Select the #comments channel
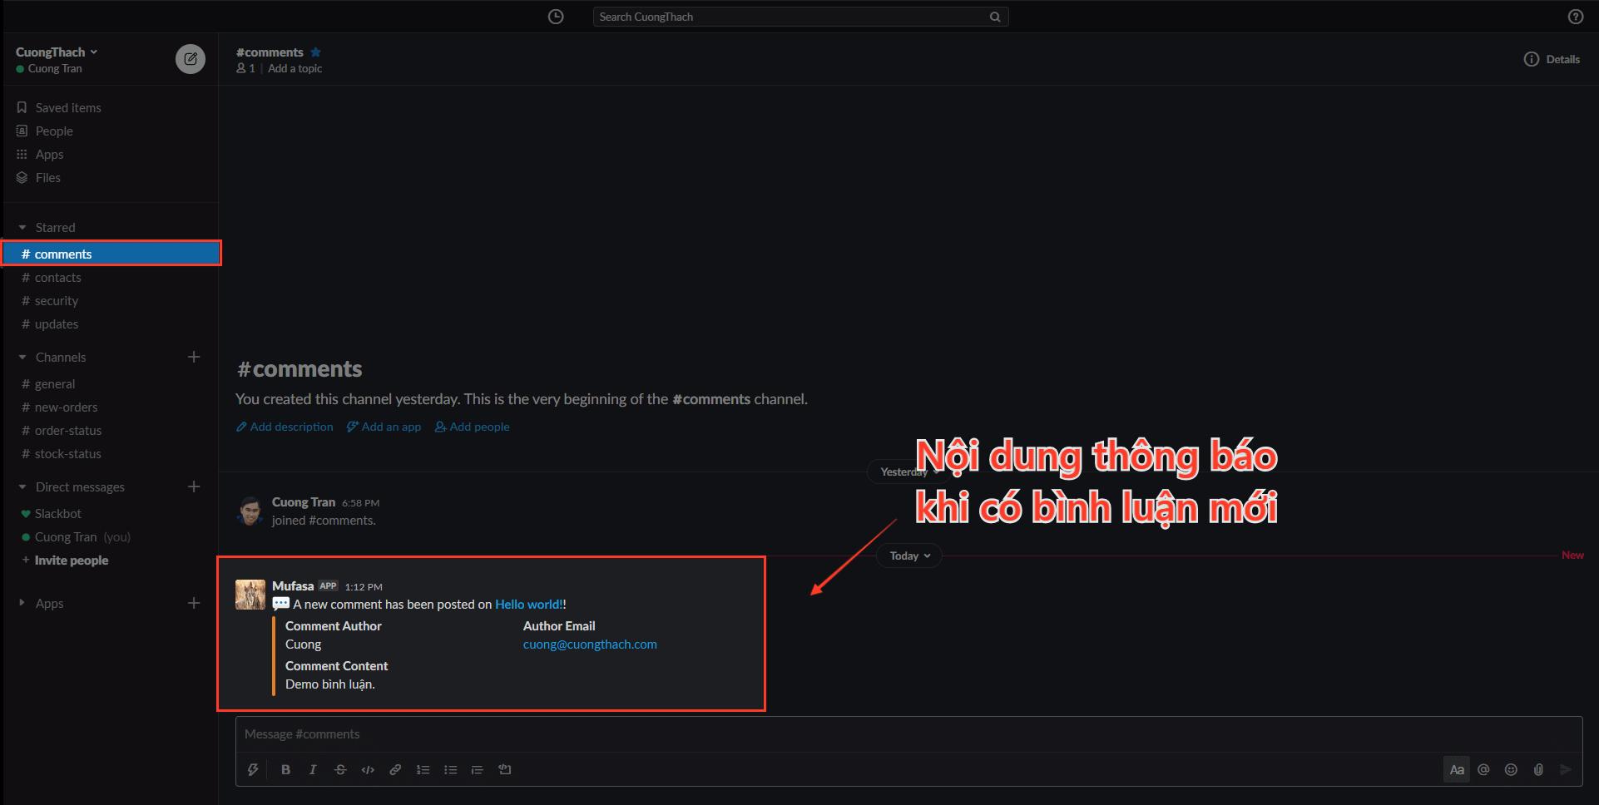1599x805 pixels. 111,254
